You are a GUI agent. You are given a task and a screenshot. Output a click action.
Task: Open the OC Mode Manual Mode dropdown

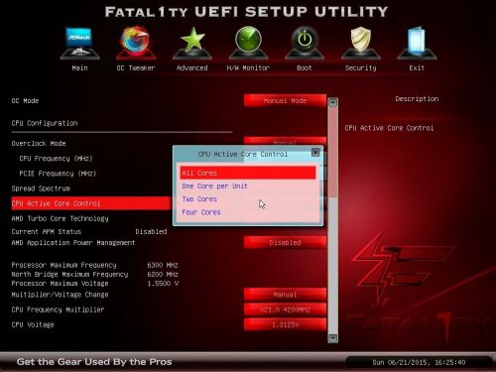[285, 100]
